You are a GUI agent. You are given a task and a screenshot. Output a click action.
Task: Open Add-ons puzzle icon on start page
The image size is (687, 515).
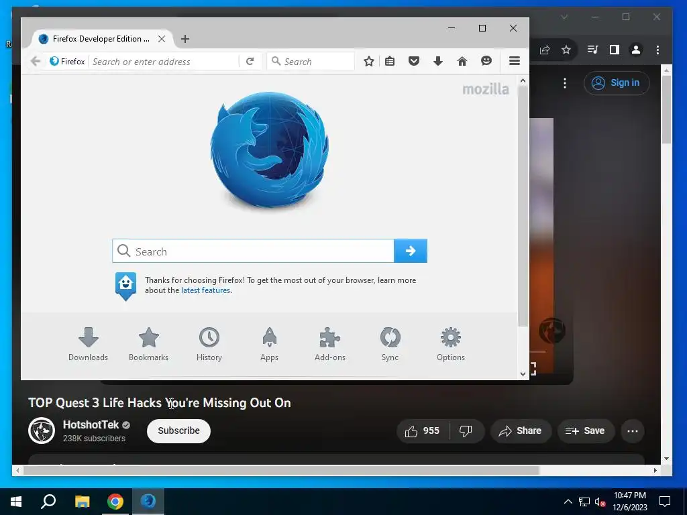pyautogui.click(x=330, y=344)
